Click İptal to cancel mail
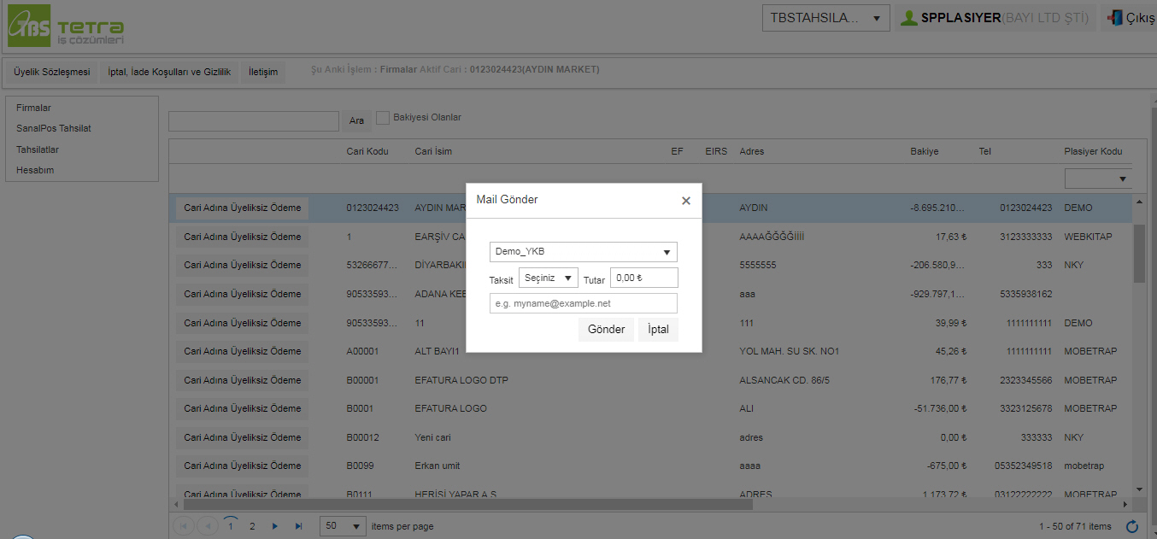1157x539 pixels. (x=658, y=330)
